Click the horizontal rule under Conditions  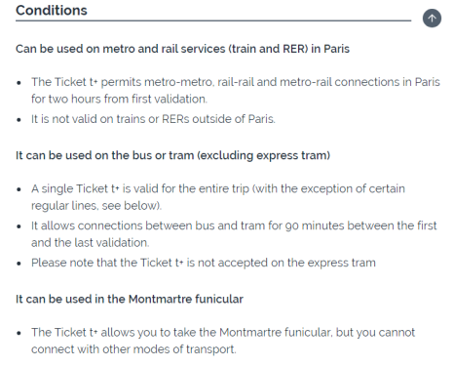point(213,20)
